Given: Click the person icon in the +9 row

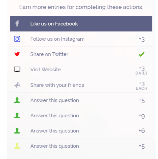Looking at the screenshot, I should tap(17, 116).
